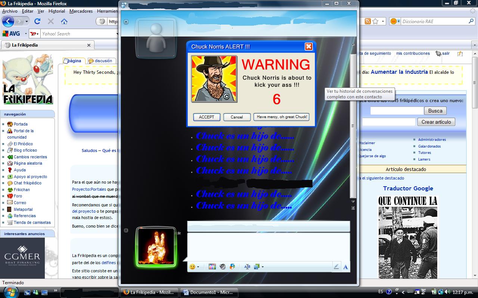Open the emoticon picker smiley icon
Screen dimensions: 478x298
(192, 267)
